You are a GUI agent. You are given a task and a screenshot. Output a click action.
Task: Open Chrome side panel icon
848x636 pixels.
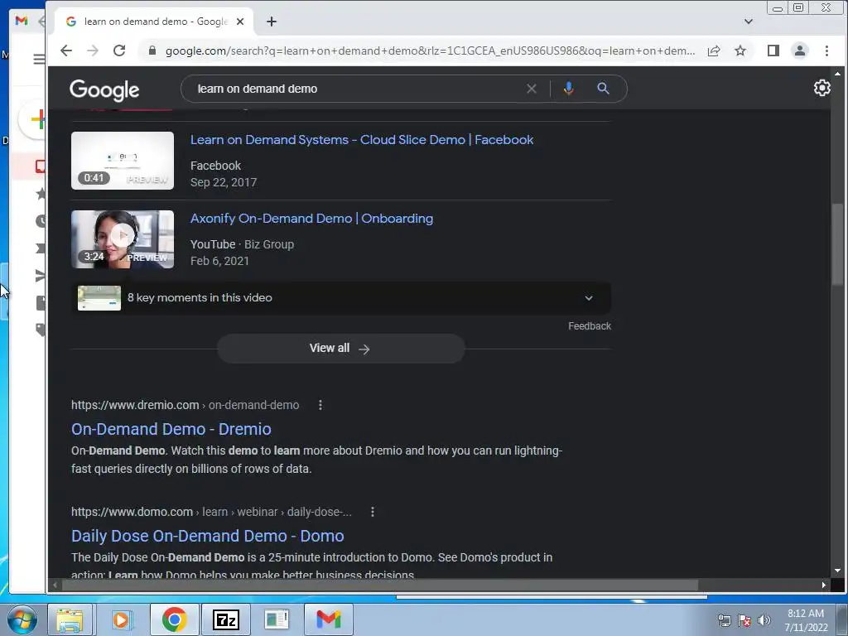pos(773,51)
